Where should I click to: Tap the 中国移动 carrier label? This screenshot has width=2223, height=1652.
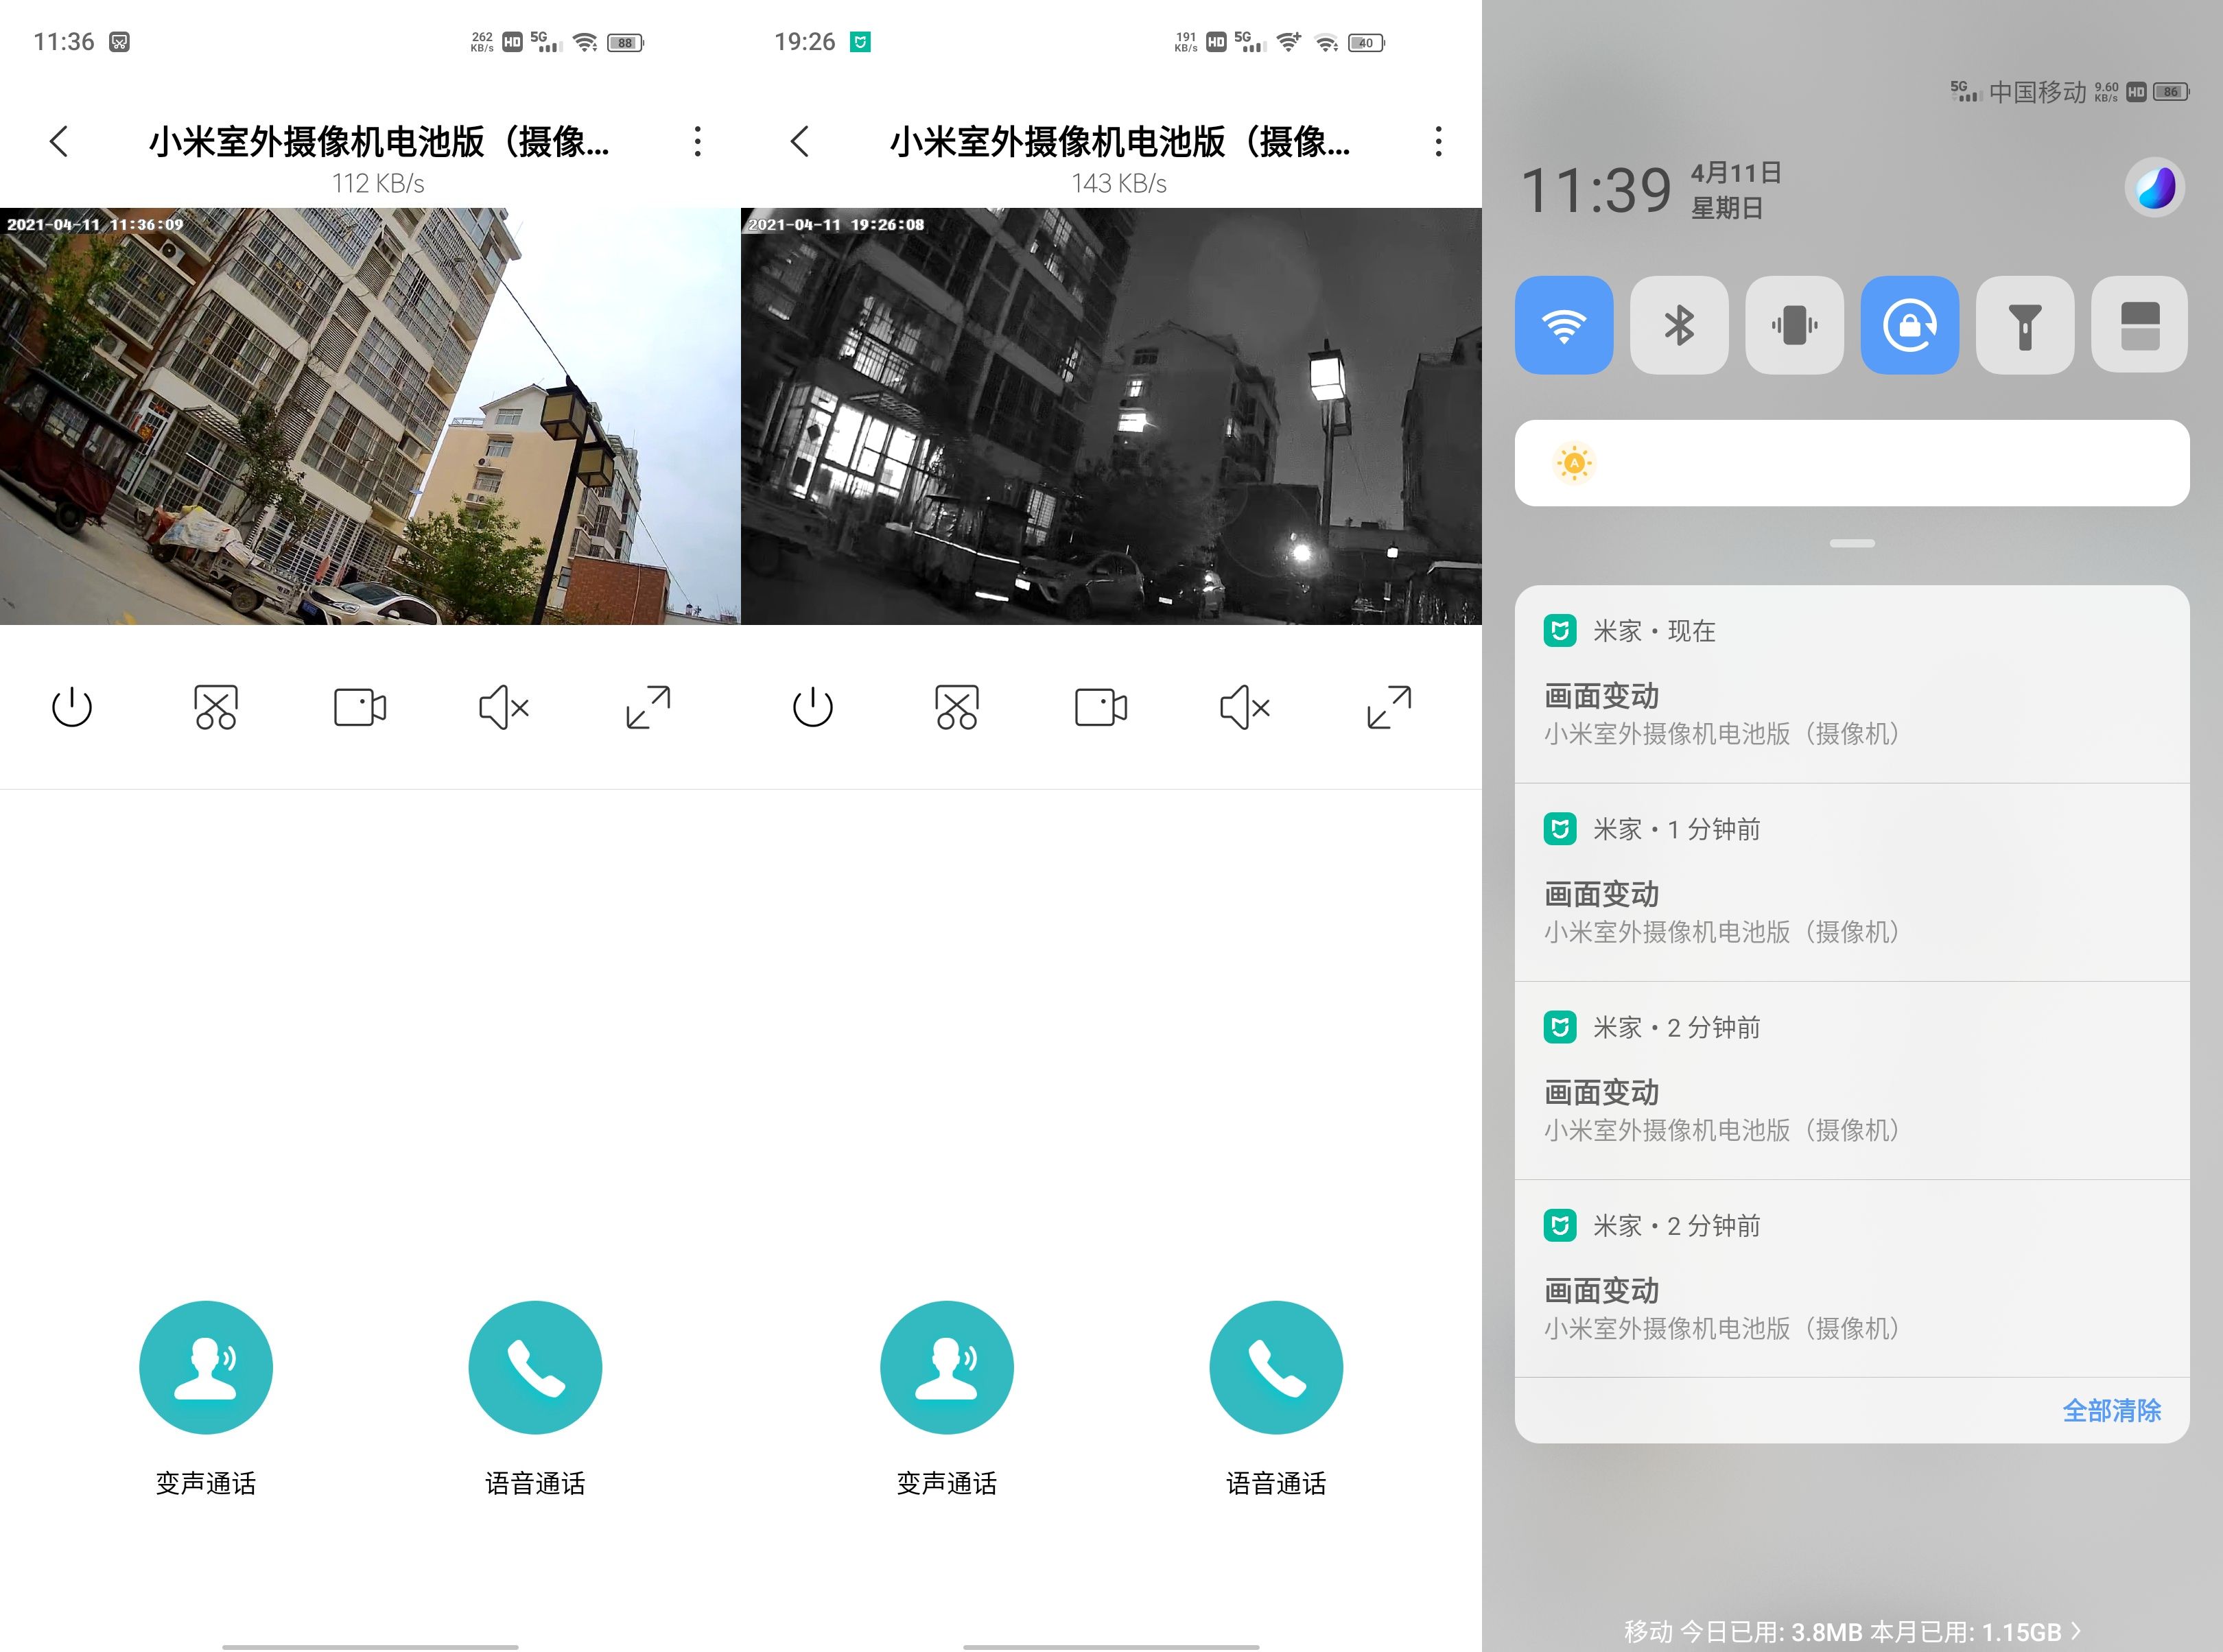(x=2037, y=92)
